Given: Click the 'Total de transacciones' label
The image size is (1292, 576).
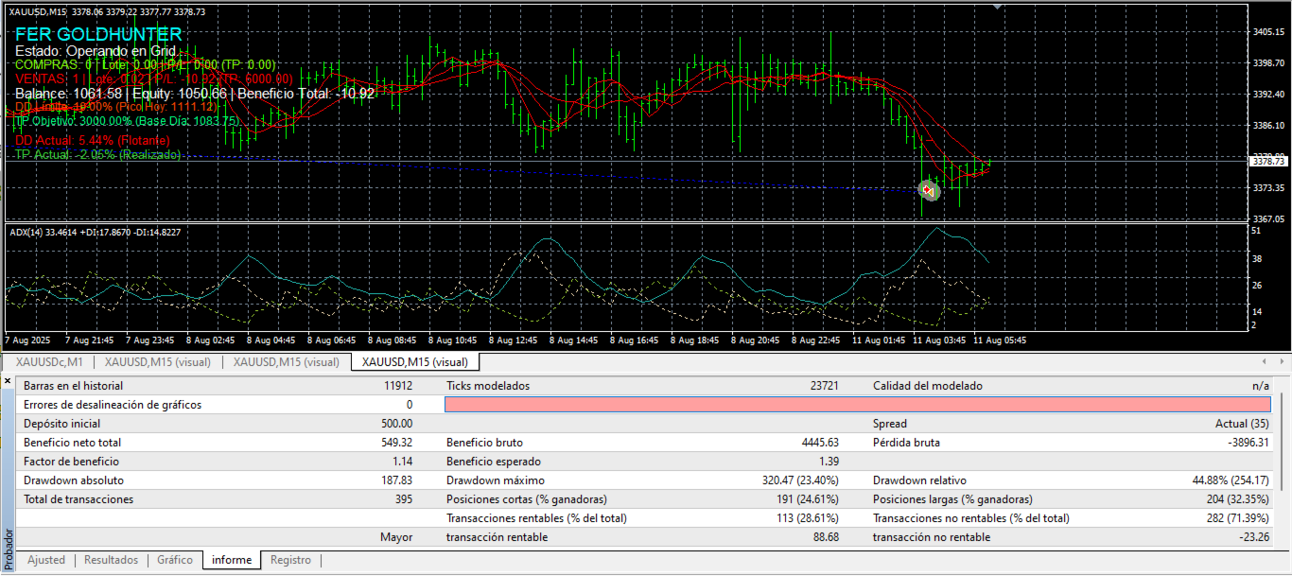Looking at the screenshot, I should tap(79, 499).
